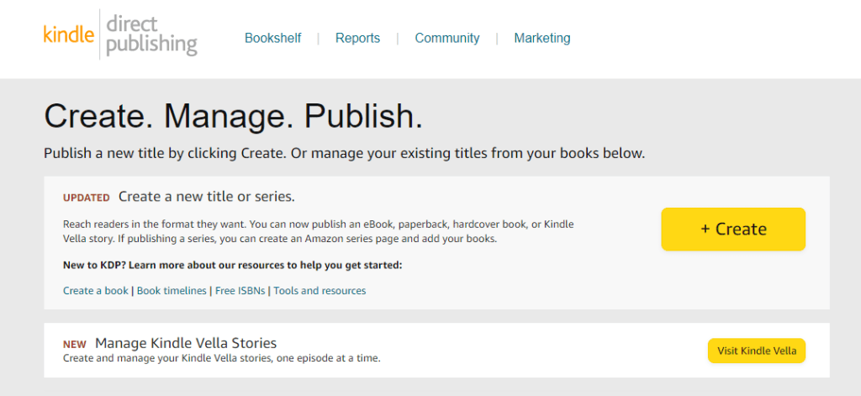Click the Kindle Direct Publishing logo
Viewport: 861px width, 396px height.
pyautogui.click(x=120, y=34)
